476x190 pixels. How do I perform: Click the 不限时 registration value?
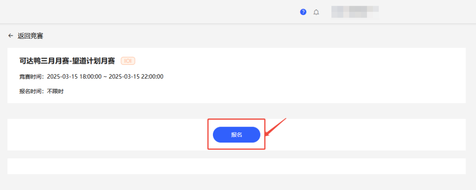click(x=55, y=92)
